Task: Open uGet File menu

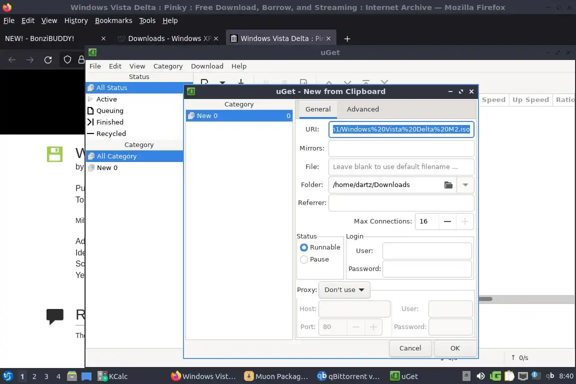Action: click(x=95, y=66)
